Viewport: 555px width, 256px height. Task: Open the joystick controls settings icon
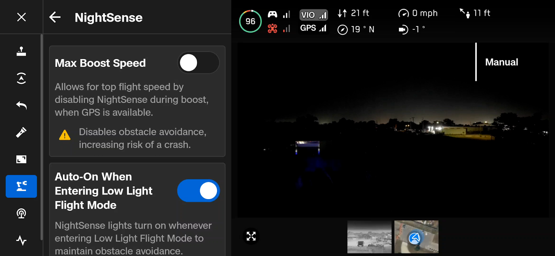[x=21, y=51]
